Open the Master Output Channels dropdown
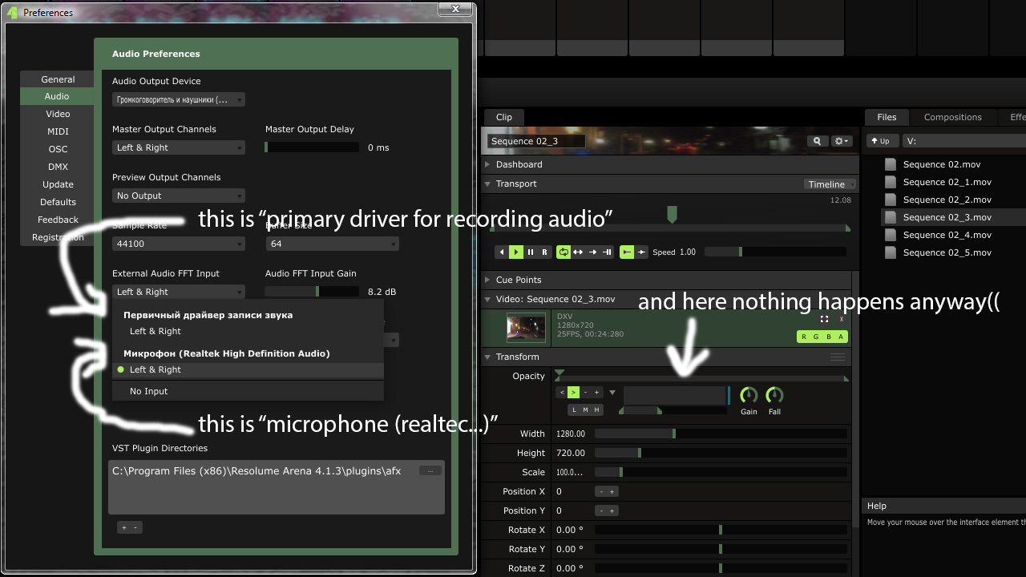The width and height of the screenshot is (1026, 577). point(178,147)
